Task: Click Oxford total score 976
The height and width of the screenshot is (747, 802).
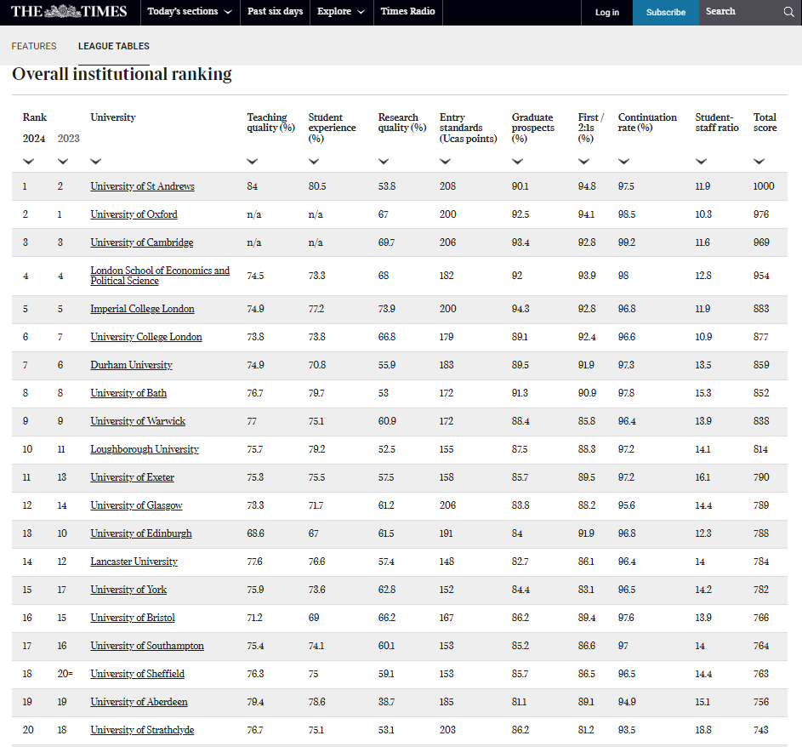Action: click(x=761, y=214)
